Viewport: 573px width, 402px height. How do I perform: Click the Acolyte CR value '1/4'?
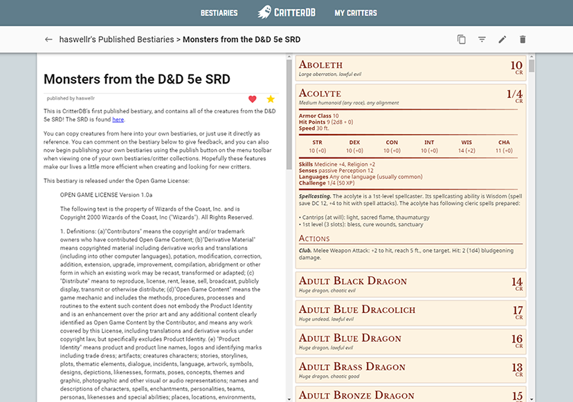pyautogui.click(x=515, y=94)
